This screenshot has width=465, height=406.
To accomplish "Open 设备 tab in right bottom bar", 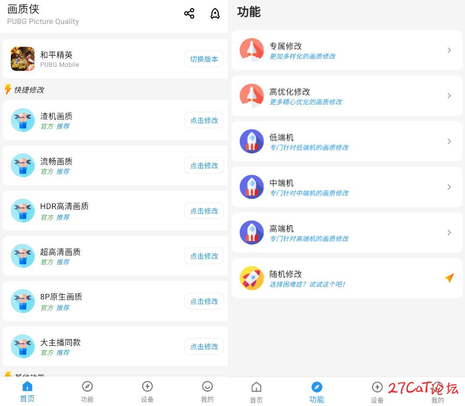I will [x=377, y=393].
